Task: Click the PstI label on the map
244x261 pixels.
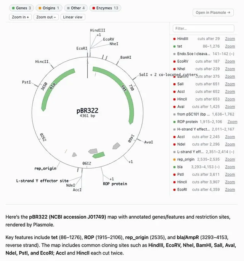Action: pyautogui.click(x=26, y=82)
